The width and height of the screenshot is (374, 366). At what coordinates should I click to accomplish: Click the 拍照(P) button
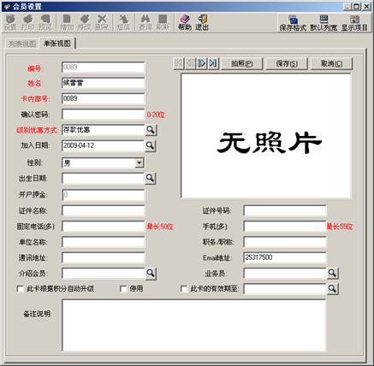[242, 63]
